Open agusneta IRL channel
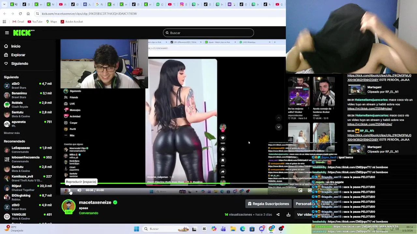Image resolution: width=417 pixels, height=234 pixels. 28,123
